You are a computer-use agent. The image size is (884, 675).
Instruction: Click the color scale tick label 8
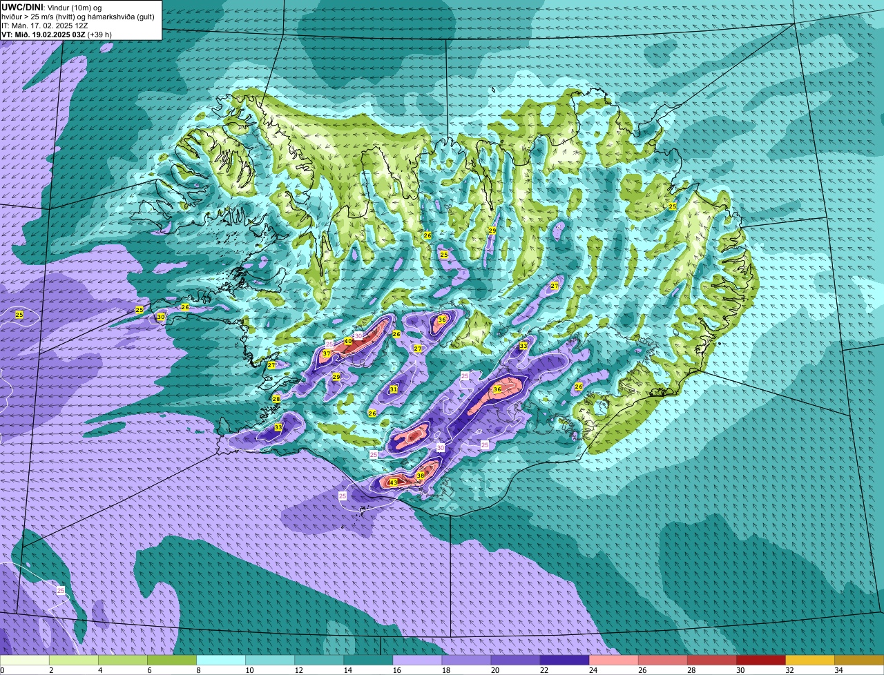pyautogui.click(x=198, y=670)
